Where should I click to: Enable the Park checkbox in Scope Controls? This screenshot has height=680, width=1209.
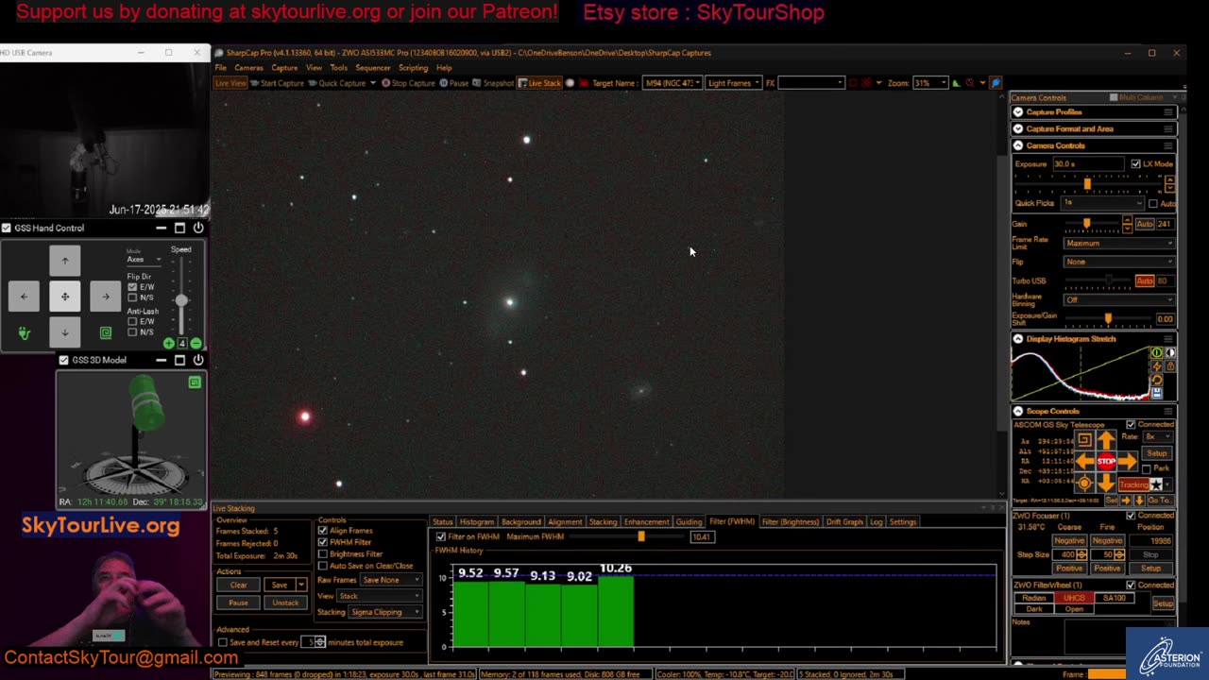tap(1147, 468)
